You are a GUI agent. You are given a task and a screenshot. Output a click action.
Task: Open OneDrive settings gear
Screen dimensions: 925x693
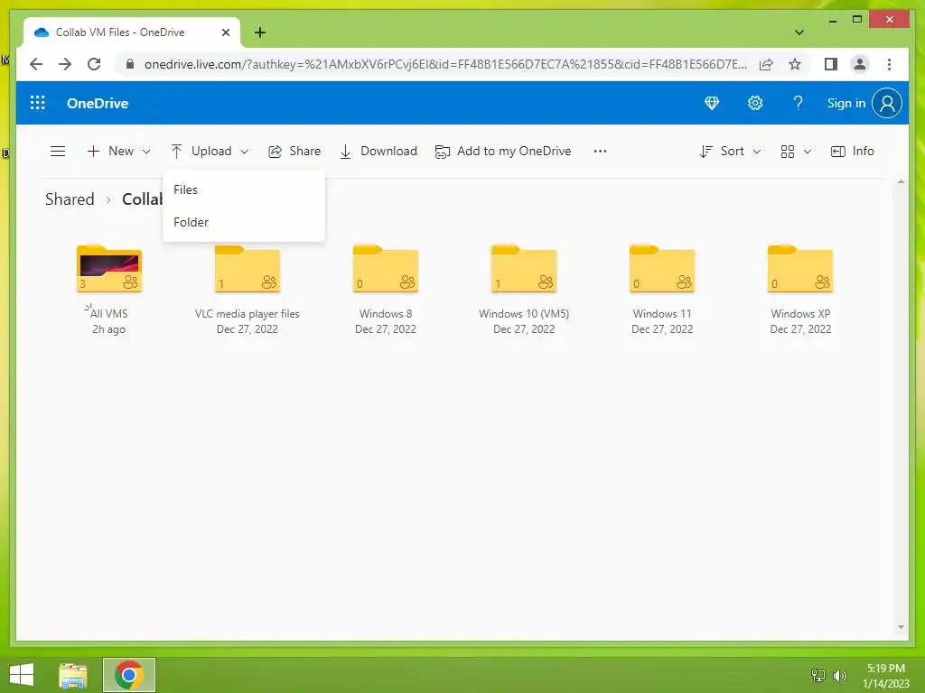755,103
